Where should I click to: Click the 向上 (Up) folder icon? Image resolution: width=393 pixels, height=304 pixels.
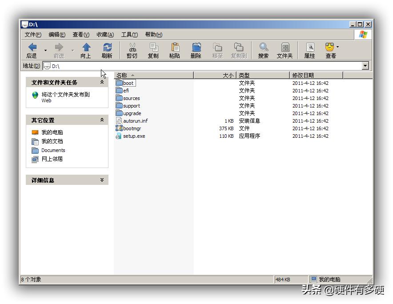[85, 47]
